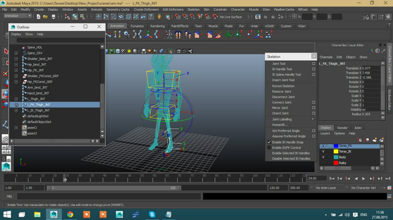Screen dimensions: 393x220
Task: Click the lock selection padlock icon
Action: pos(159,17)
